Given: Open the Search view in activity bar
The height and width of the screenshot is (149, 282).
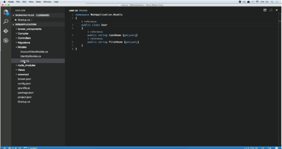Looking at the screenshot, I should click(x=6, y=22).
